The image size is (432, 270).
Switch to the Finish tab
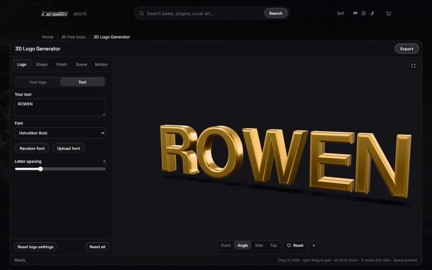coord(61,64)
